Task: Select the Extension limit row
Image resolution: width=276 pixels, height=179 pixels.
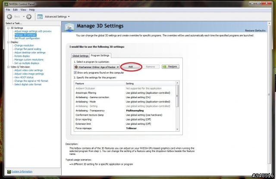Action: pos(125,124)
